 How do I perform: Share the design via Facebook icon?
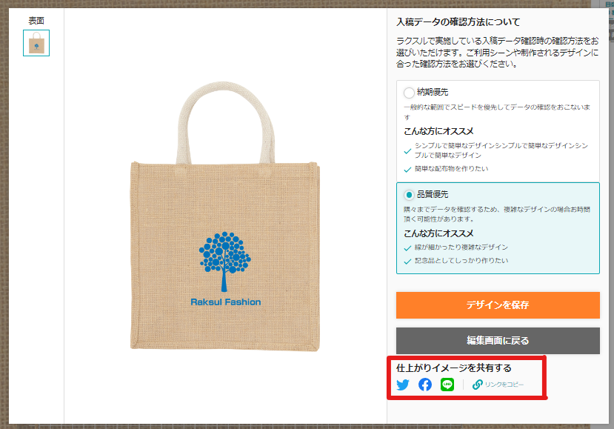pyautogui.click(x=425, y=385)
